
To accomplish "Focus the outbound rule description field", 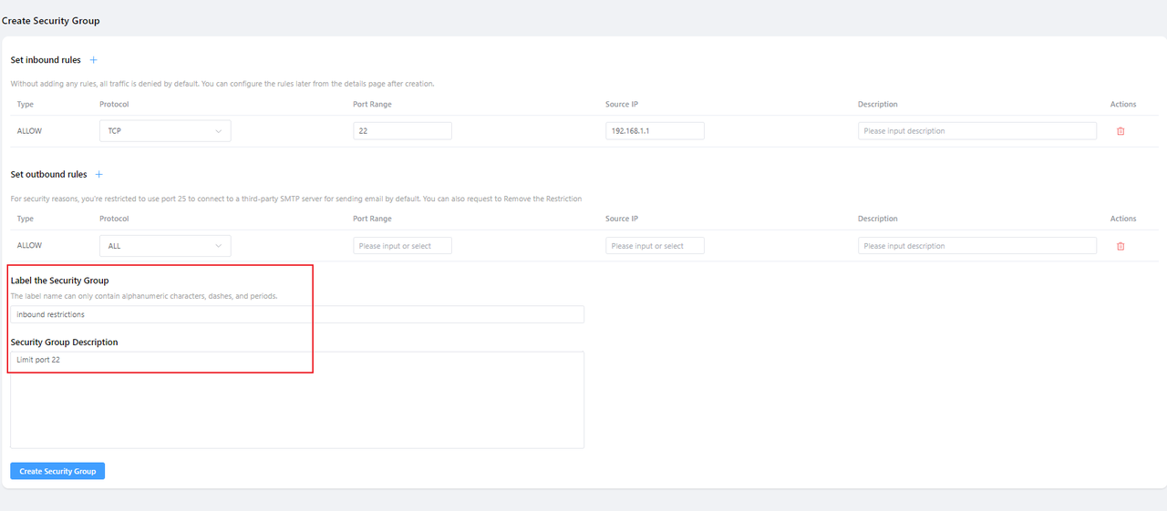I will tap(976, 246).
